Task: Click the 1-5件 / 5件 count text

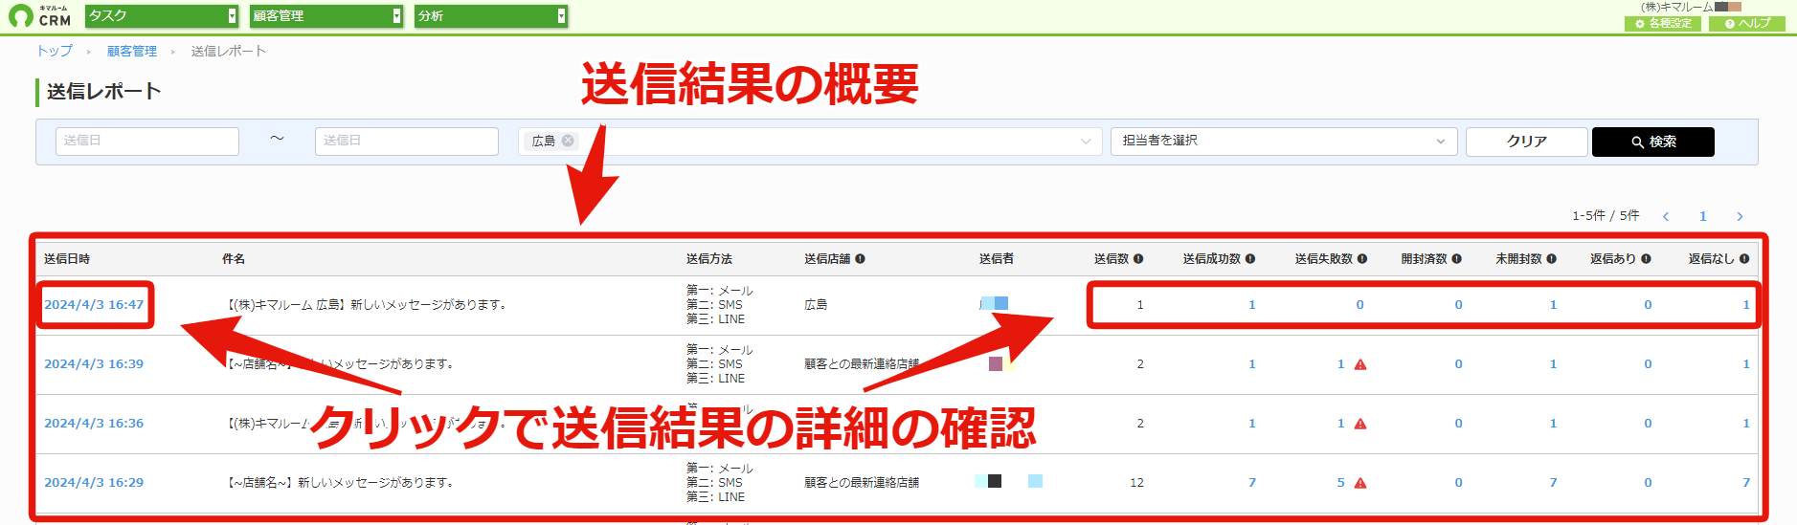Action: coord(1606,216)
